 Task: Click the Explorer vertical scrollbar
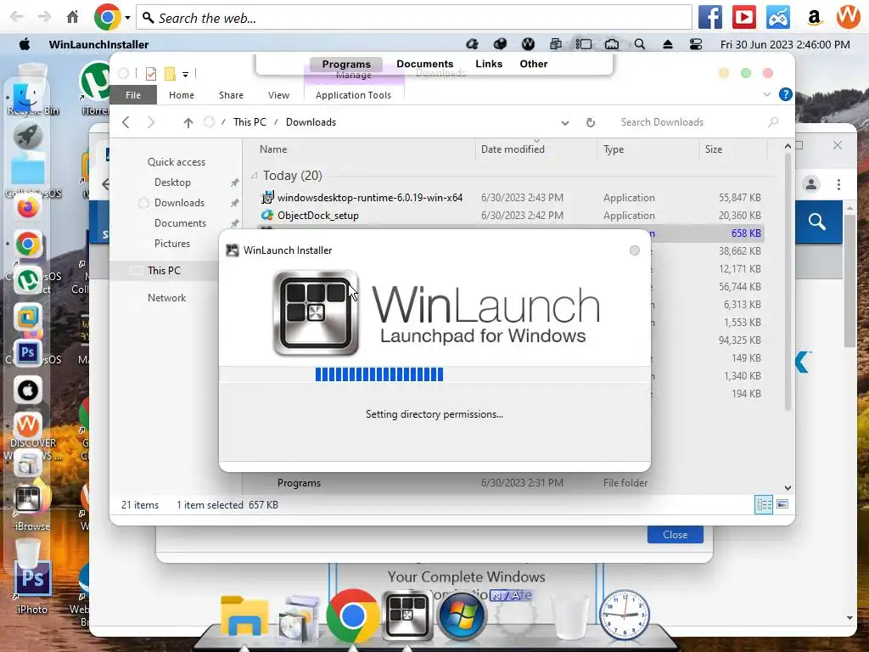[x=788, y=283]
